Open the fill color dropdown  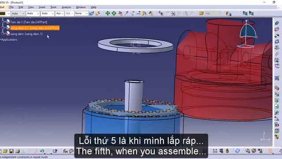coord(9,14)
